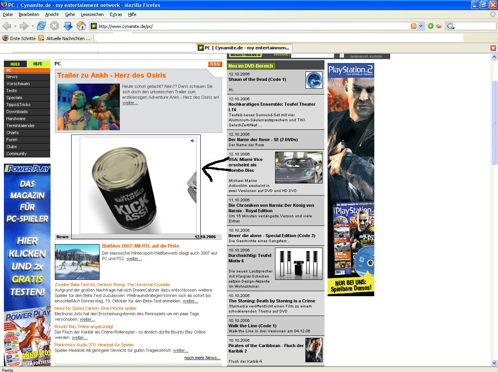The image size is (498, 372).
Task: Open the Erste Schritte bookmark
Action: tap(19, 38)
